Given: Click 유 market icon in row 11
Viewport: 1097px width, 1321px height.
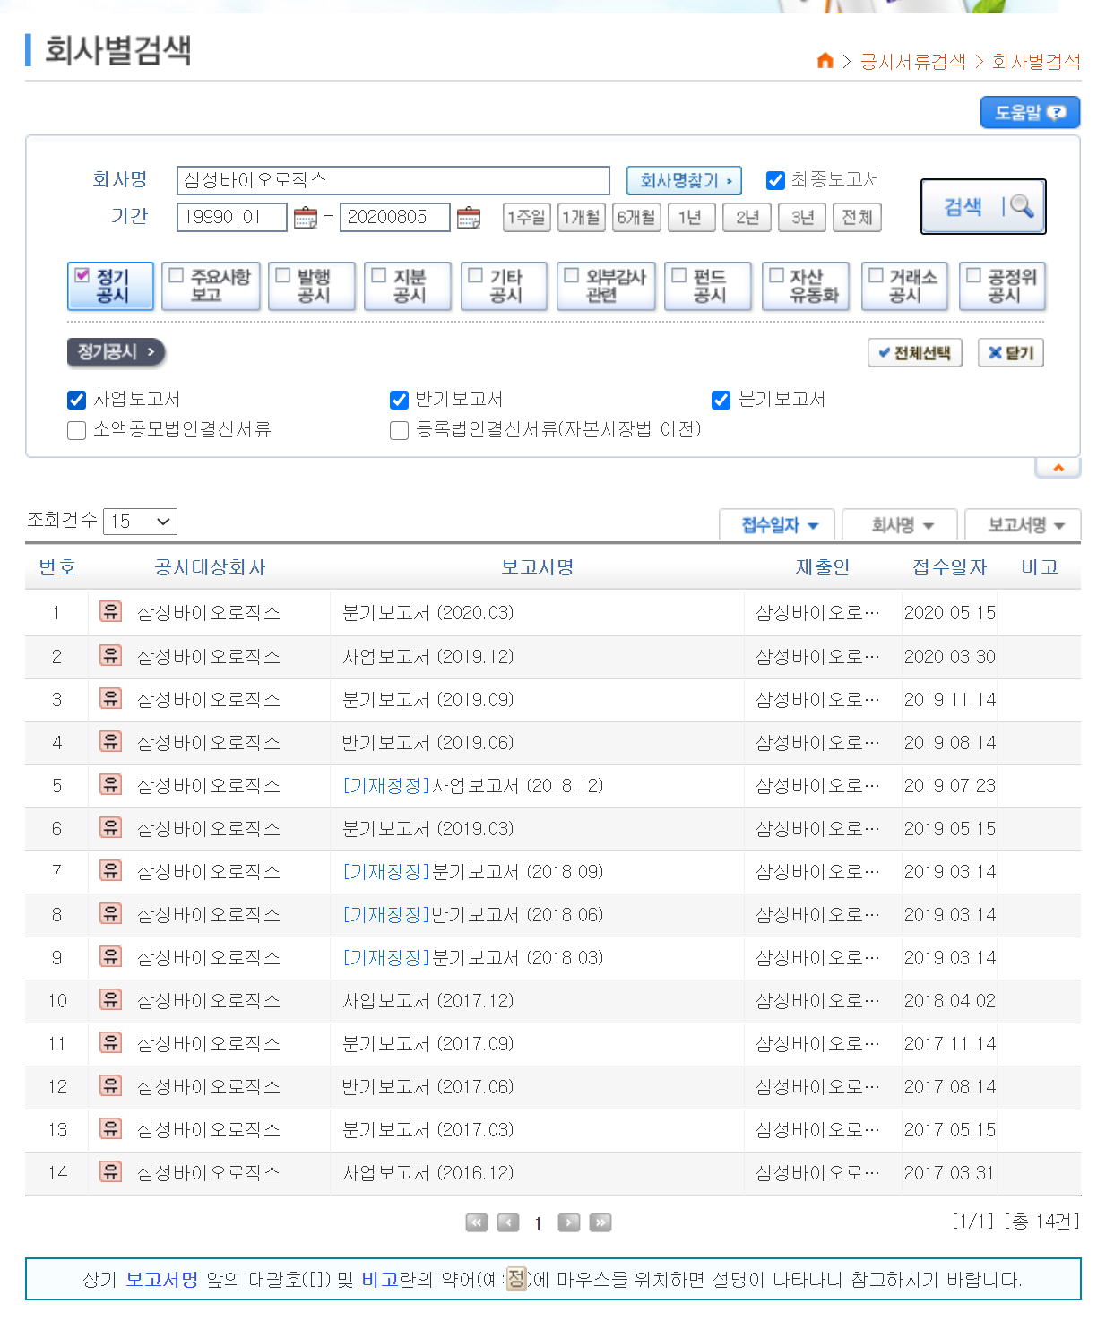Looking at the screenshot, I should [x=110, y=1043].
